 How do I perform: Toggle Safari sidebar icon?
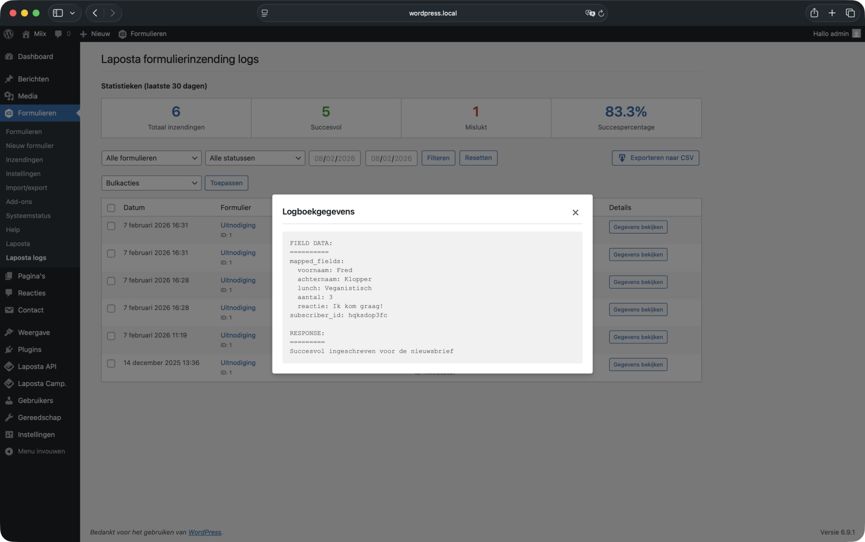tap(58, 13)
